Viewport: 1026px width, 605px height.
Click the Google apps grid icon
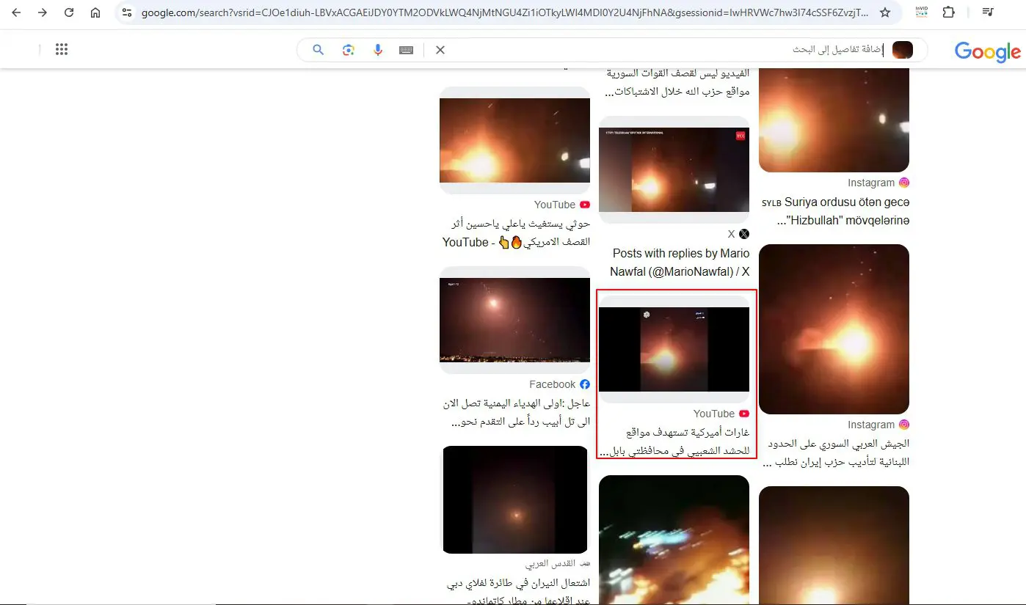62,49
